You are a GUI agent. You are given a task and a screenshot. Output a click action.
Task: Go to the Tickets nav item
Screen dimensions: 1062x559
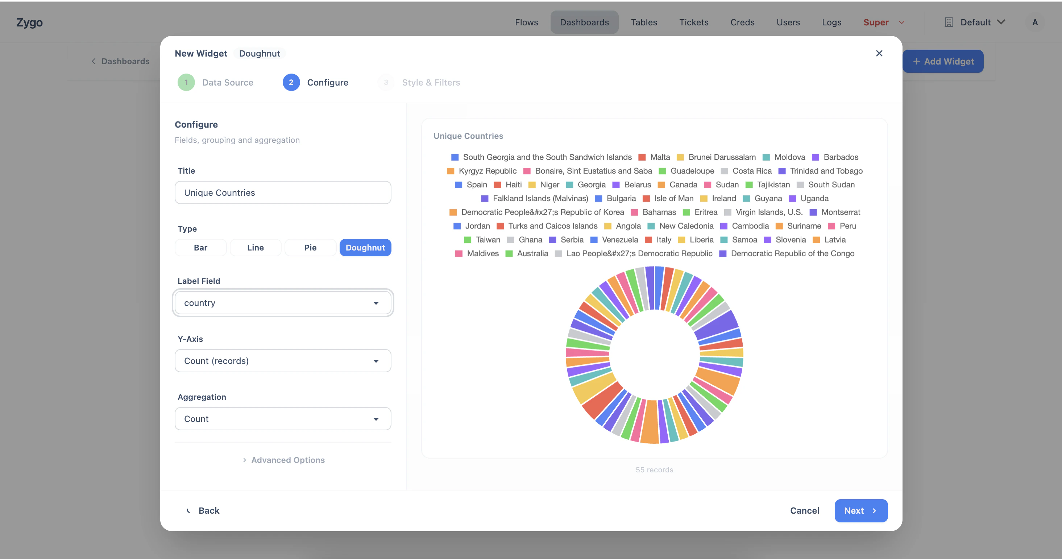coord(693,22)
